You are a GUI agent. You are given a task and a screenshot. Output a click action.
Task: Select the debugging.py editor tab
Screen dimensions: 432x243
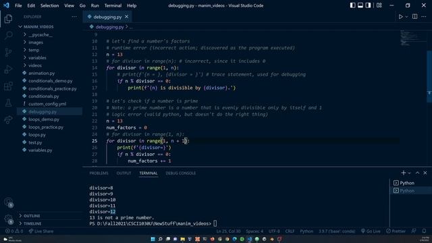pos(107,17)
